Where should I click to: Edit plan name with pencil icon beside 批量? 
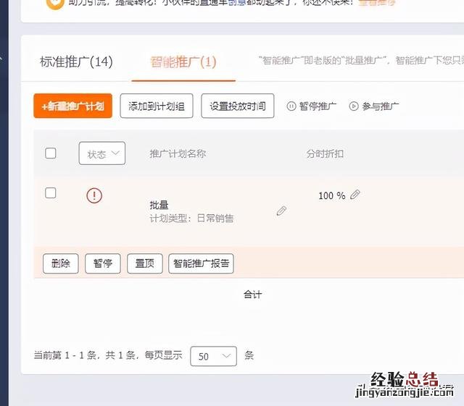pos(281,211)
